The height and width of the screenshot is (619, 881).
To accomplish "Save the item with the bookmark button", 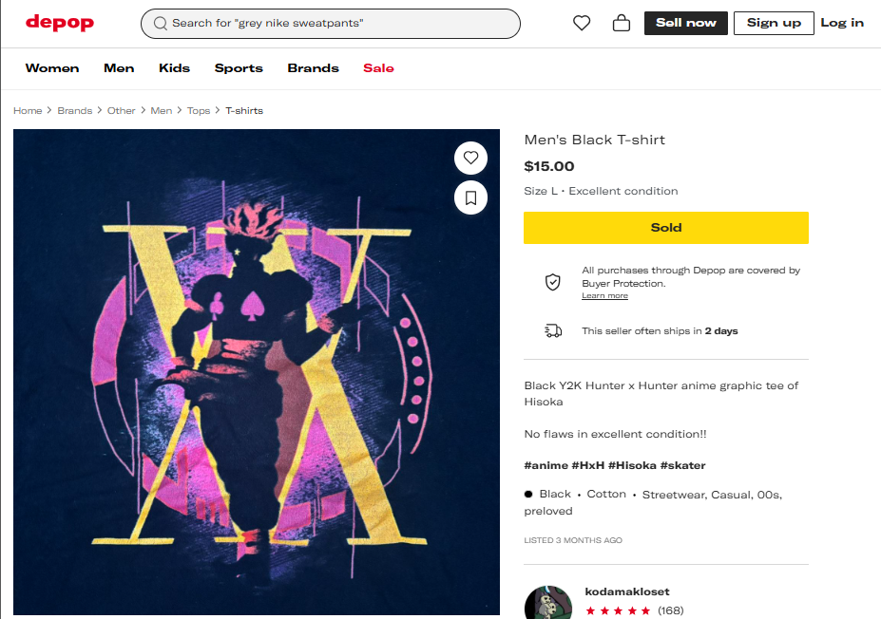I will click(470, 197).
